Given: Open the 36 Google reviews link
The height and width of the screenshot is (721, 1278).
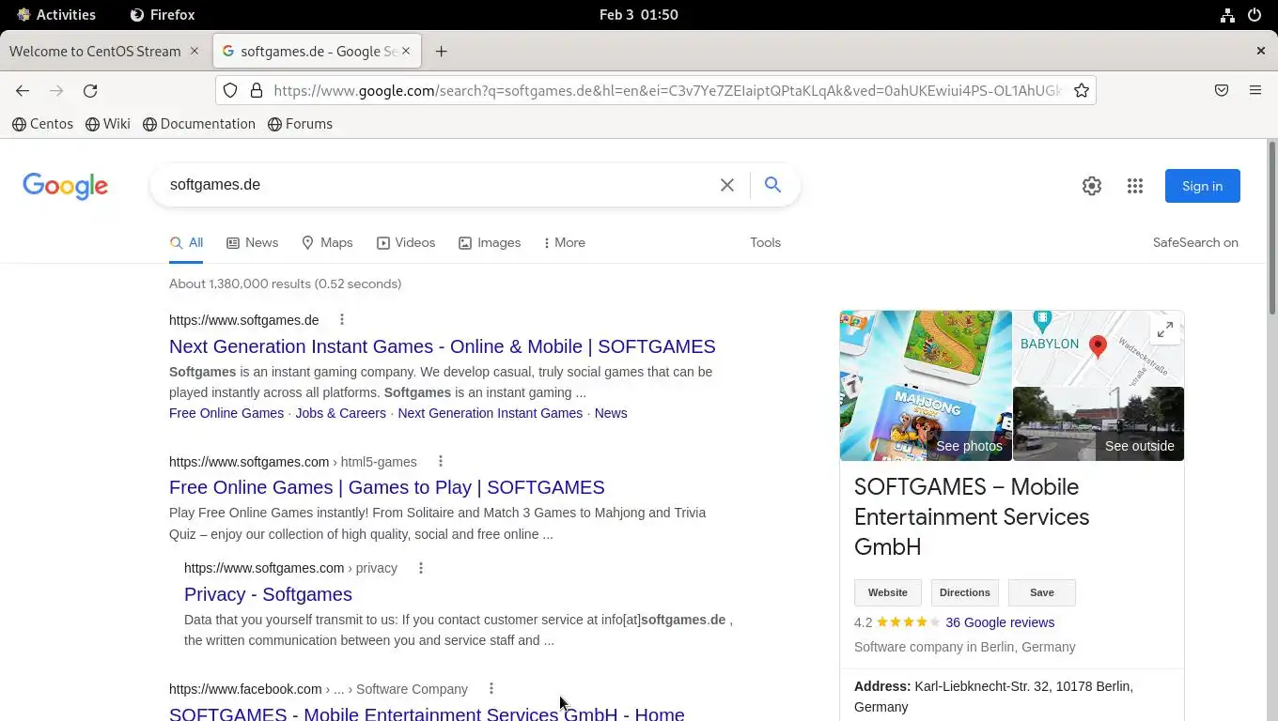Looking at the screenshot, I should pos(1000,622).
